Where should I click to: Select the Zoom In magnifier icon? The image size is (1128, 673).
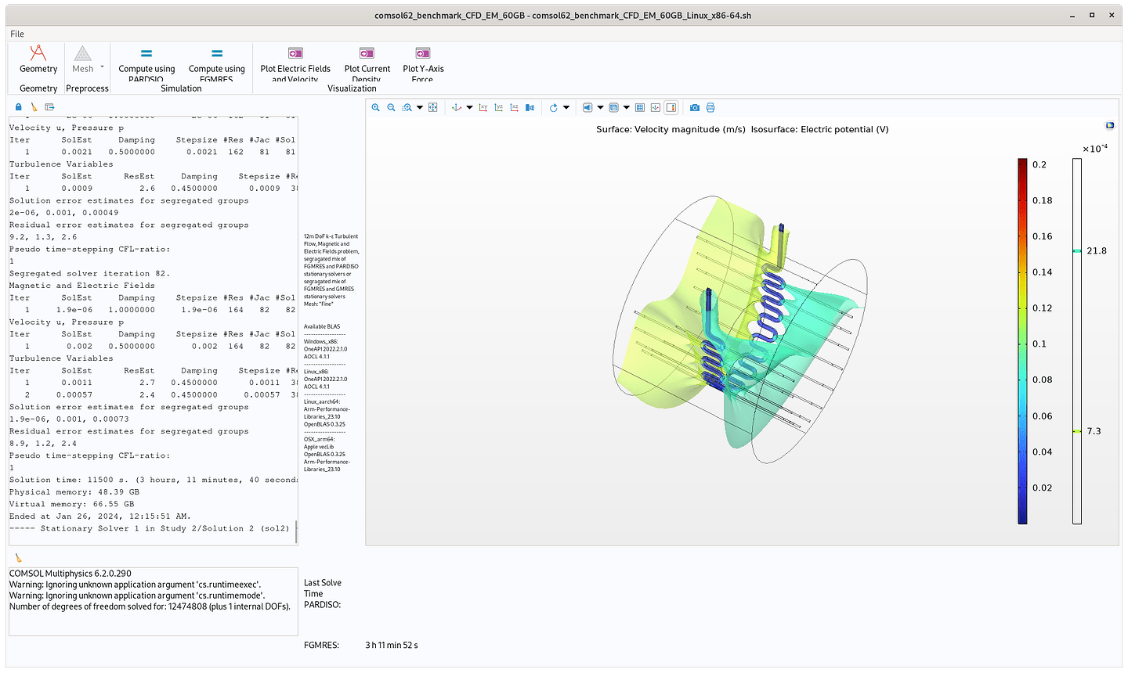tap(376, 107)
